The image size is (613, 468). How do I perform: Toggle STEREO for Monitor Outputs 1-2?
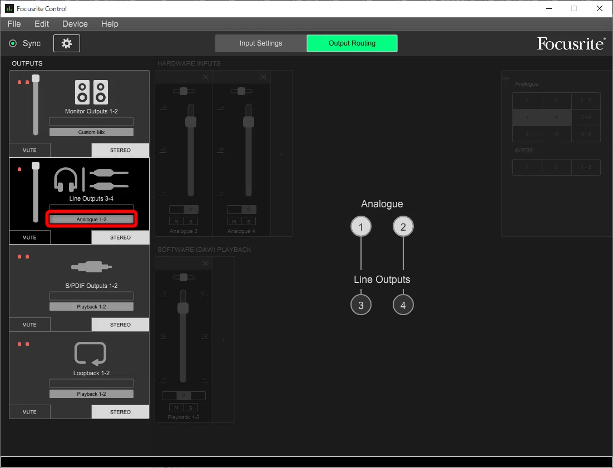point(120,150)
